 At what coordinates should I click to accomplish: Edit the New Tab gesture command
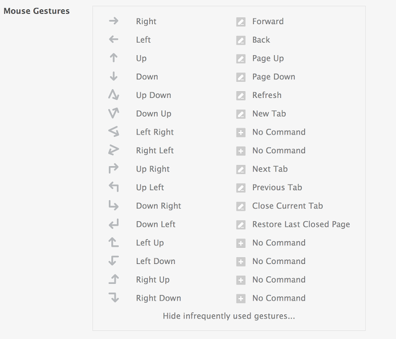click(x=241, y=114)
